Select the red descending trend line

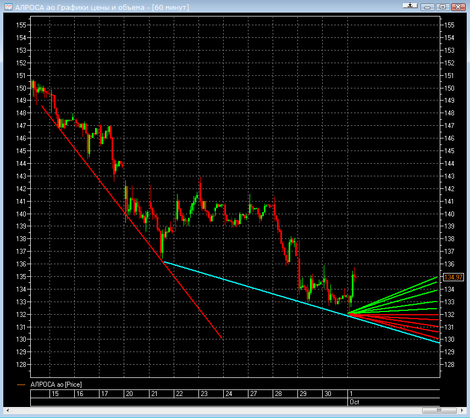tap(132, 222)
